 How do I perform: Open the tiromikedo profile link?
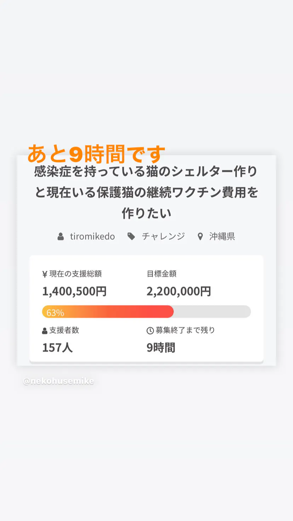pos(92,236)
